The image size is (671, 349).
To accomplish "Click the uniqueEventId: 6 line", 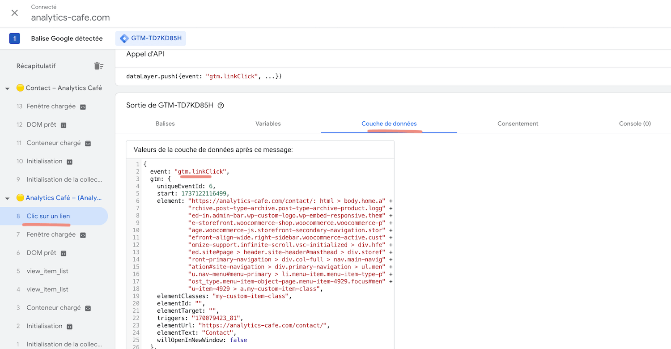I will (187, 186).
